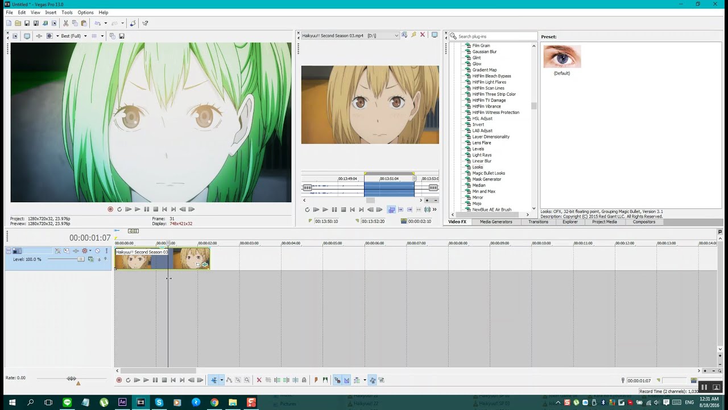Screen dimensions: 728x410
Task: Click the New project icon in the main toolbar
Action: (9, 23)
